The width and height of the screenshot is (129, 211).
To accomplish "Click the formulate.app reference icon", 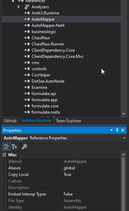I will coord(27,100).
